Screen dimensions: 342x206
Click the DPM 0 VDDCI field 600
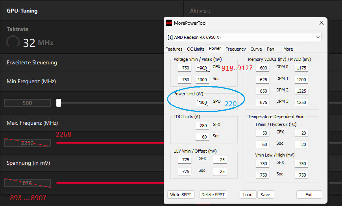coord(263,68)
